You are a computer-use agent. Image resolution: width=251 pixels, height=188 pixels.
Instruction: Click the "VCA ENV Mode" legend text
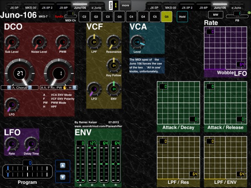[61, 95]
